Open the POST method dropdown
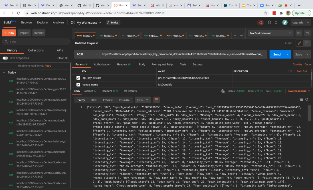The width and height of the screenshot is (313, 190). [x=87, y=54]
